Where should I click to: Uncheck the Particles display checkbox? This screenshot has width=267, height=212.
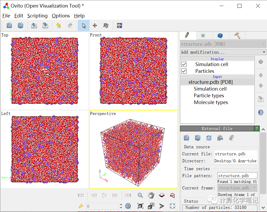[x=184, y=71]
